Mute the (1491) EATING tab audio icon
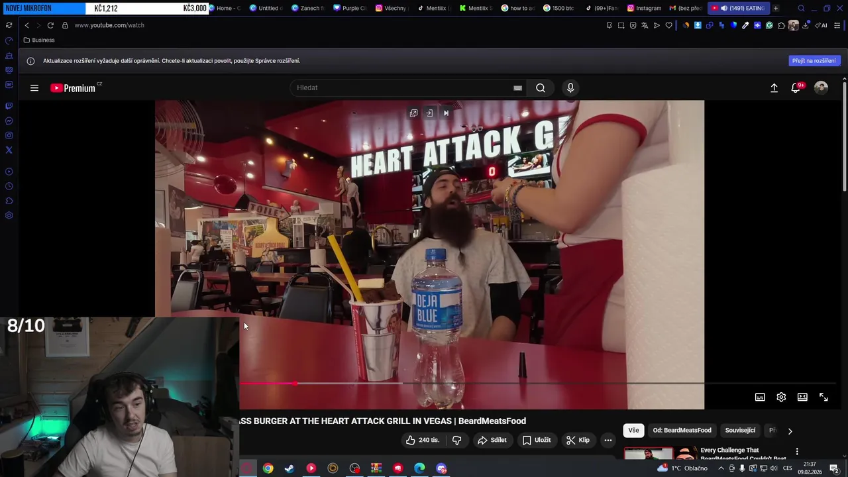This screenshot has height=477, width=848. 723,8
